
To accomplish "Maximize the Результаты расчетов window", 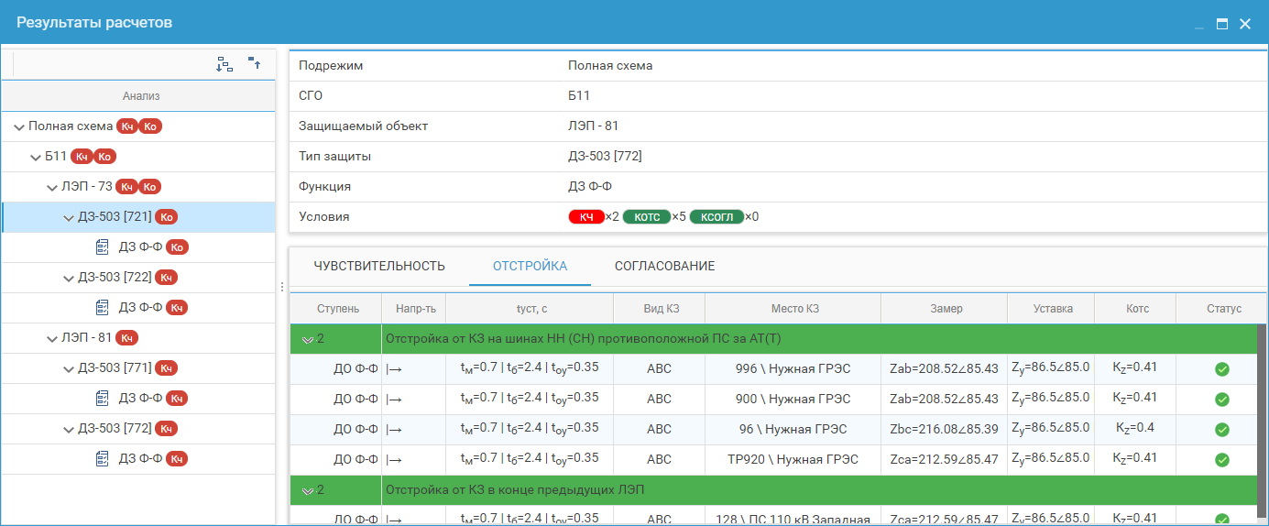I will [x=1221, y=24].
